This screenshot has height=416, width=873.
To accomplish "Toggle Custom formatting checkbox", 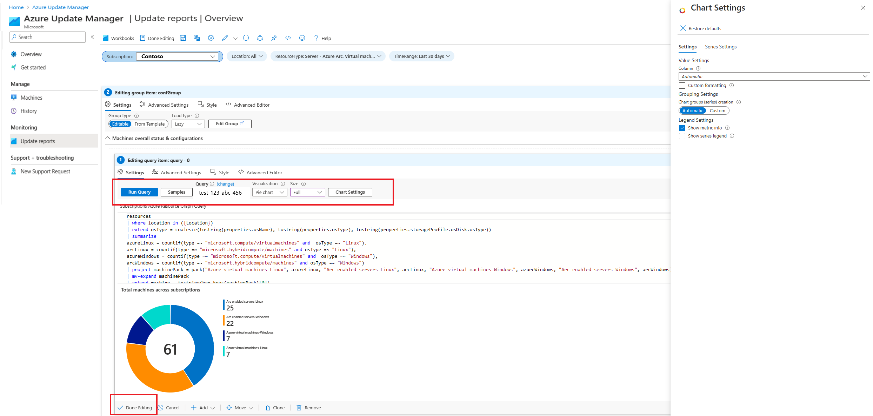I will [682, 85].
